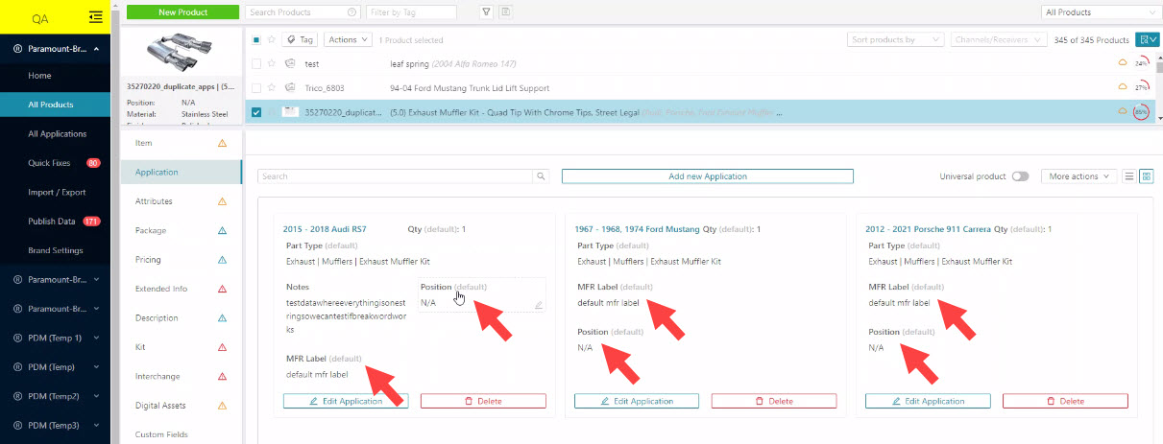
Task: Switch to grid card view icon
Action: point(1146,176)
